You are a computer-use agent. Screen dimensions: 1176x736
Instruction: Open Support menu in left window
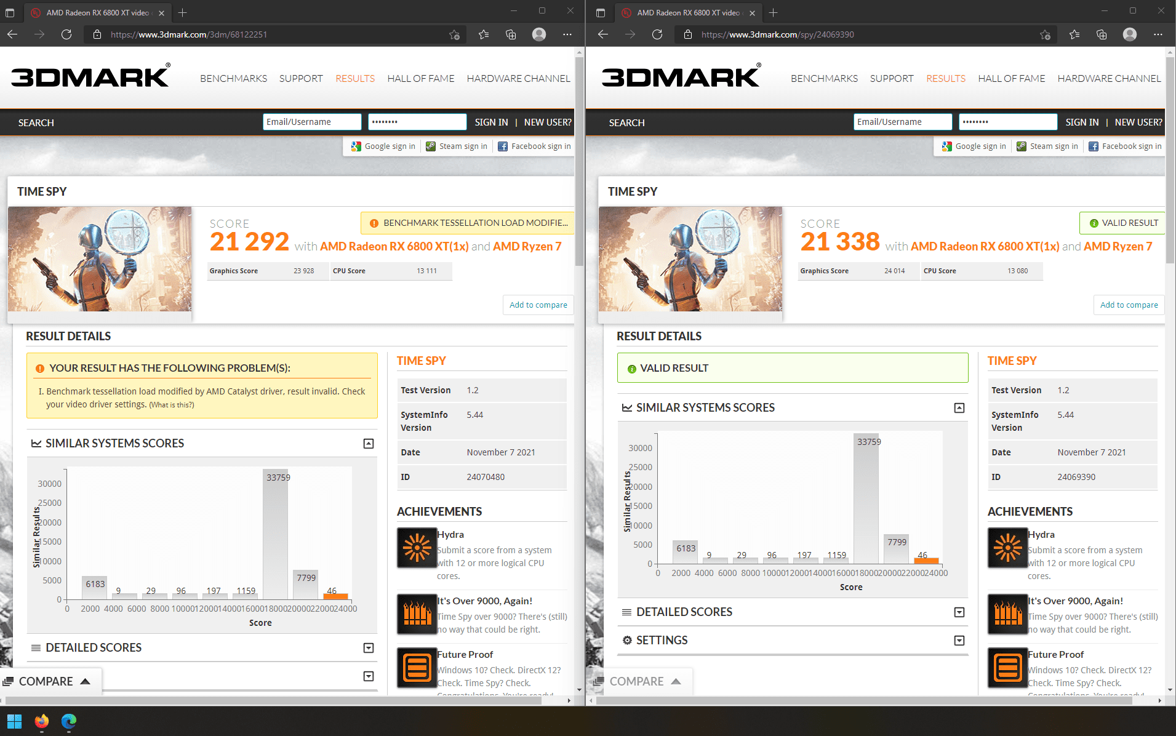(301, 78)
